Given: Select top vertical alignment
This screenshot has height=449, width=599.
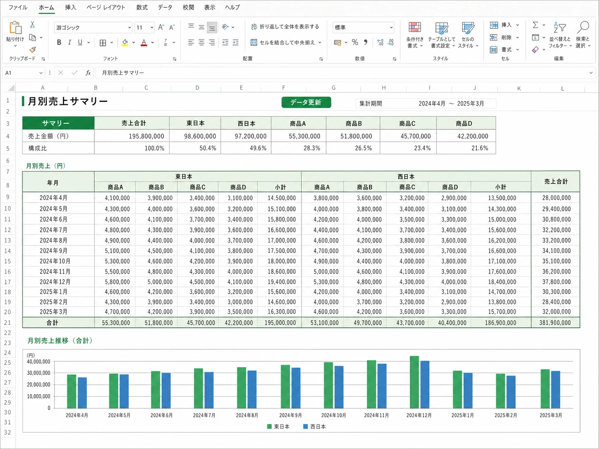Looking at the screenshot, I should click(x=191, y=27).
